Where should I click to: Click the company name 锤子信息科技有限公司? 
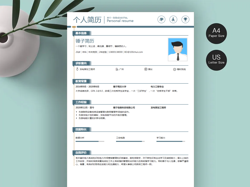[x=124, y=108]
